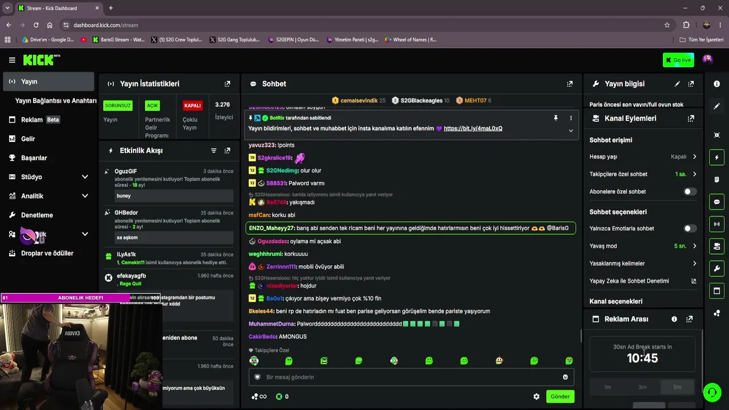Click the browser address bar
Screen dimensions: 729x410
click(364, 25)
